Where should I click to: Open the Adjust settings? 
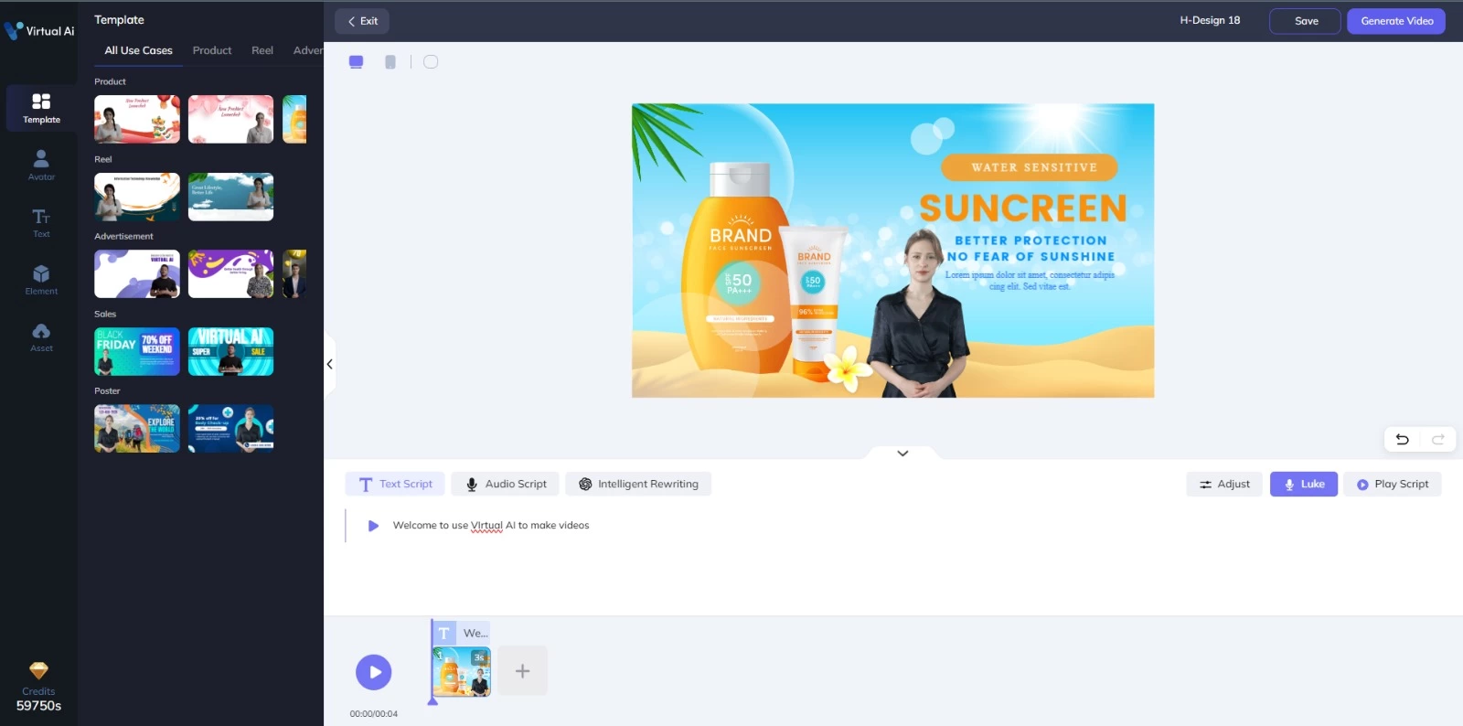1224,484
